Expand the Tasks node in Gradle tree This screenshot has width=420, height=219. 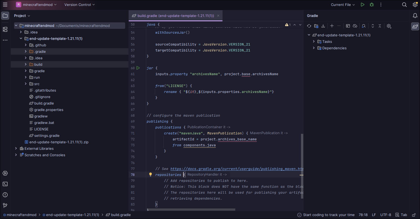(x=314, y=41)
